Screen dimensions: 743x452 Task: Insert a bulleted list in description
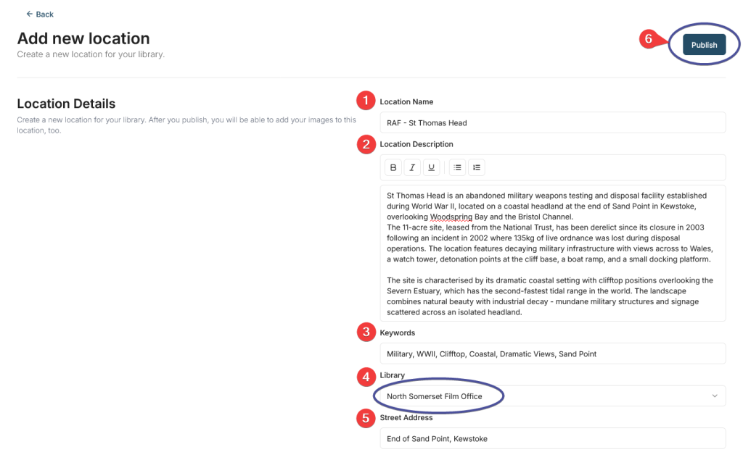(x=457, y=167)
